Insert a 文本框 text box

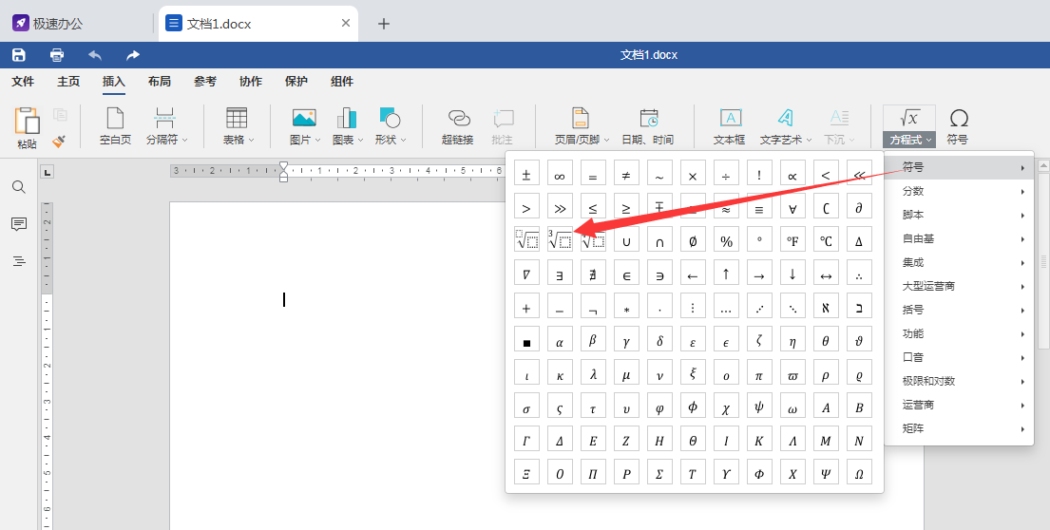[x=729, y=126]
